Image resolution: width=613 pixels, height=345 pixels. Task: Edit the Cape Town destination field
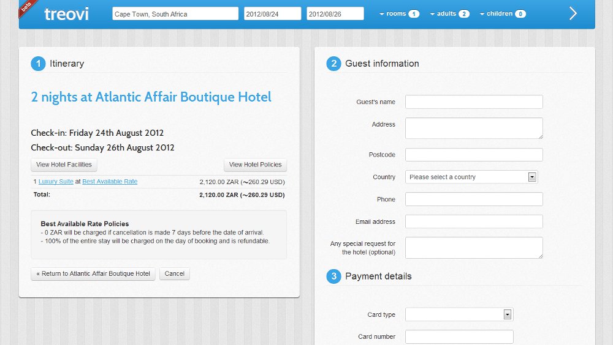(175, 13)
